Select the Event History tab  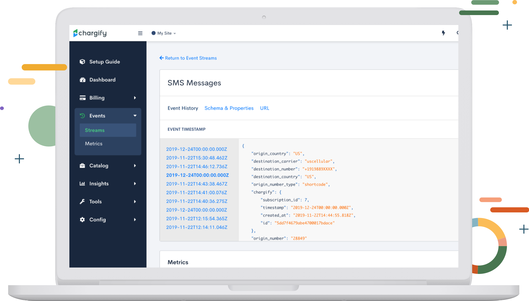pyautogui.click(x=183, y=108)
